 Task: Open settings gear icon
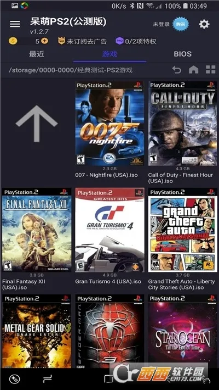[204, 24]
